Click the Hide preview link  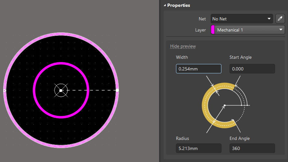tap(183, 46)
